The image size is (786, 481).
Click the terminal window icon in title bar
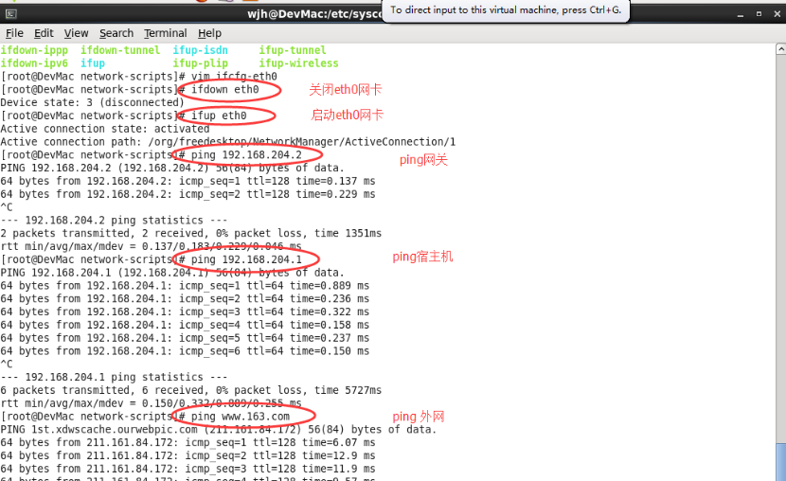(x=11, y=14)
